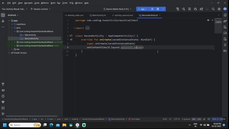
Task: Open the Gradle tool window icon
Action: (225, 21)
